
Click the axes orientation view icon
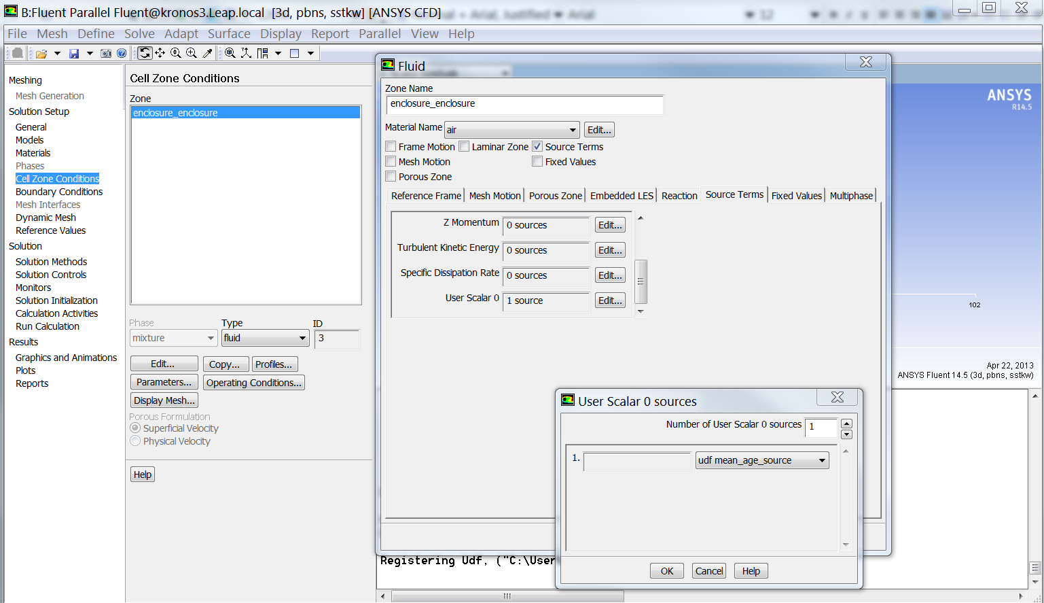coord(246,53)
